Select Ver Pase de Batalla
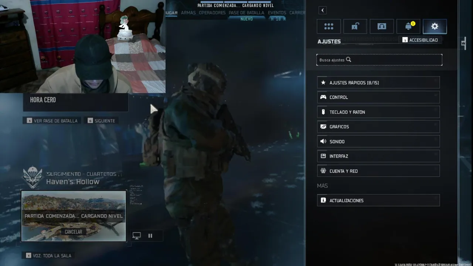473x266 pixels. pos(52,121)
